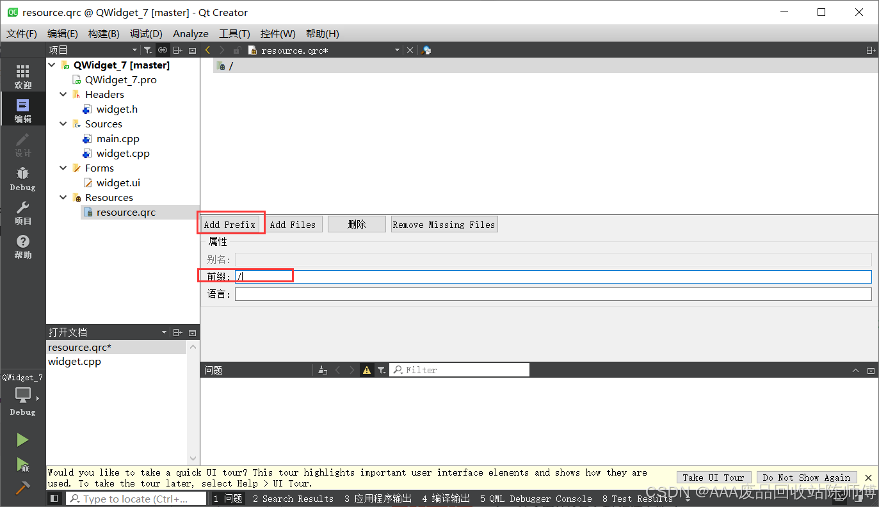Viewport: 879px width, 507px height.
Task: Open the 帮助 (Help) mode
Action: 22,246
